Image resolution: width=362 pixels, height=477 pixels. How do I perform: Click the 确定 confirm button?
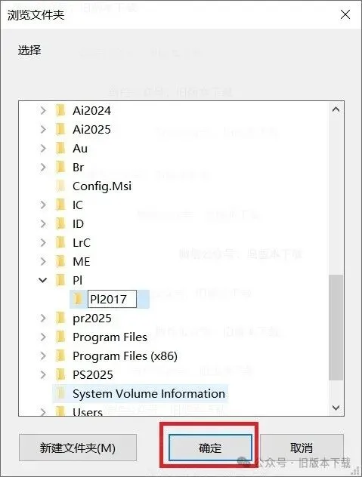point(210,448)
